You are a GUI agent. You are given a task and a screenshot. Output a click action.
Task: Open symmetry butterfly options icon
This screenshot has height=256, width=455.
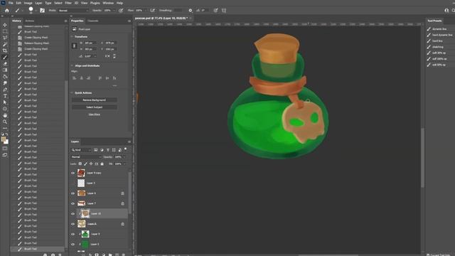pos(224,11)
